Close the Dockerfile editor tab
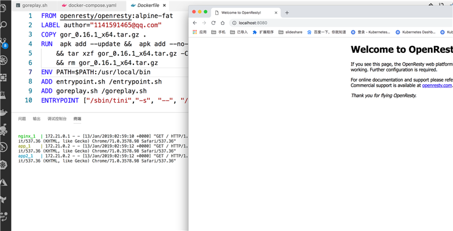This screenshot has width=453, height=231. [164, 5]
